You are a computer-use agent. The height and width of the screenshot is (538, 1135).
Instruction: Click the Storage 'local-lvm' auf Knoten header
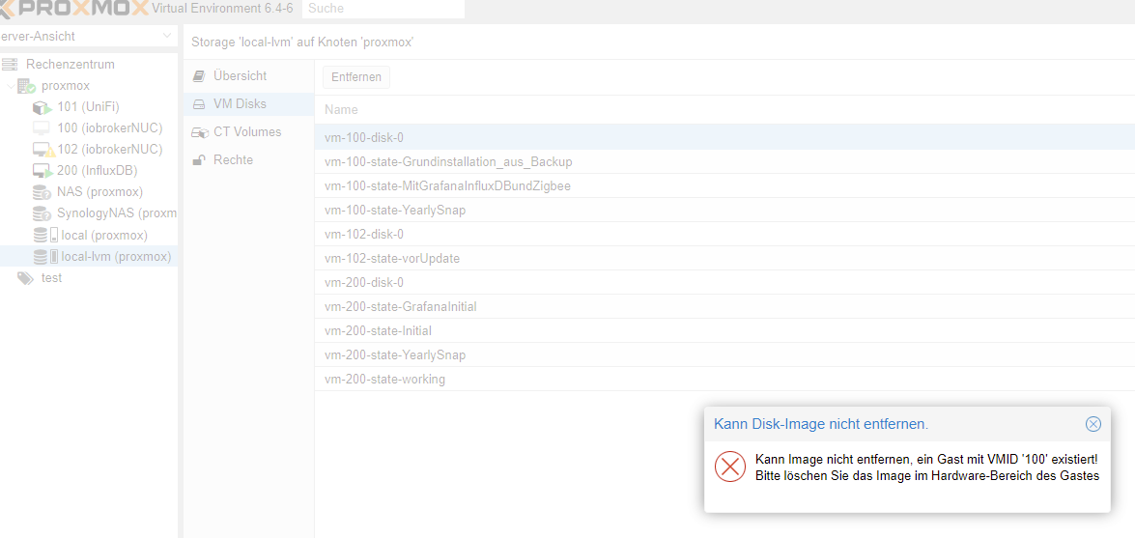coord(302,42)
